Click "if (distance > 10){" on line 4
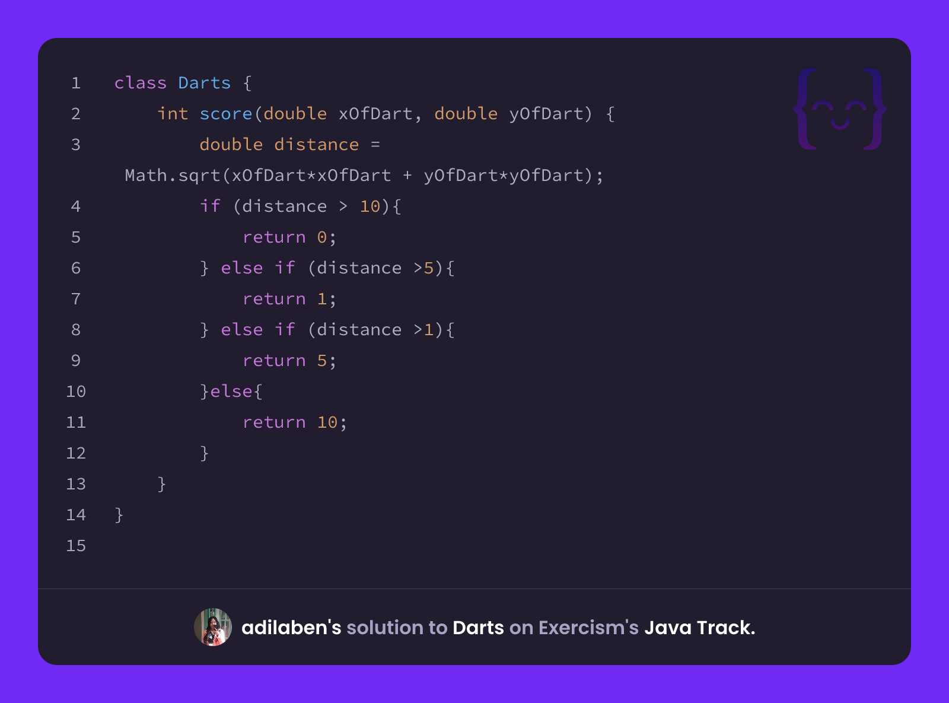The image size is (949, 703). tap(301, 206)
